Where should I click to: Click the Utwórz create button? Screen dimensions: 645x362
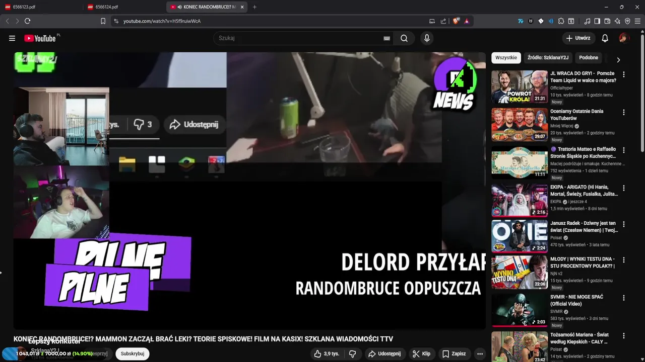(x=578, y=38)
